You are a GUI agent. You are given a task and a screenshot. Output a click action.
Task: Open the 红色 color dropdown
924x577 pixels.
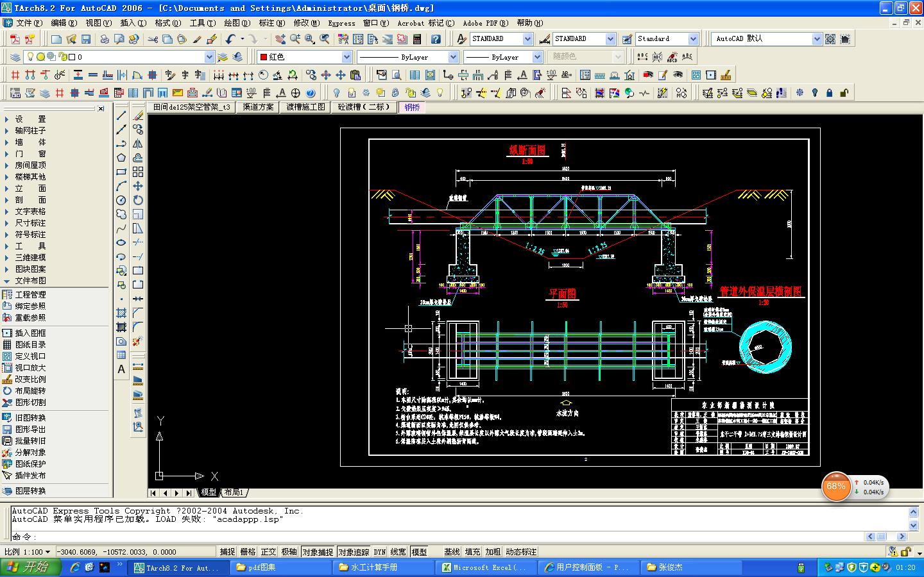point(304,57)
